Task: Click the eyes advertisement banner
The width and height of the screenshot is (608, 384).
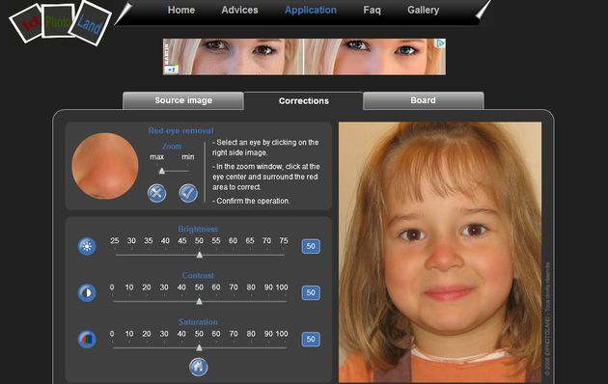Action: click(304, 57)
